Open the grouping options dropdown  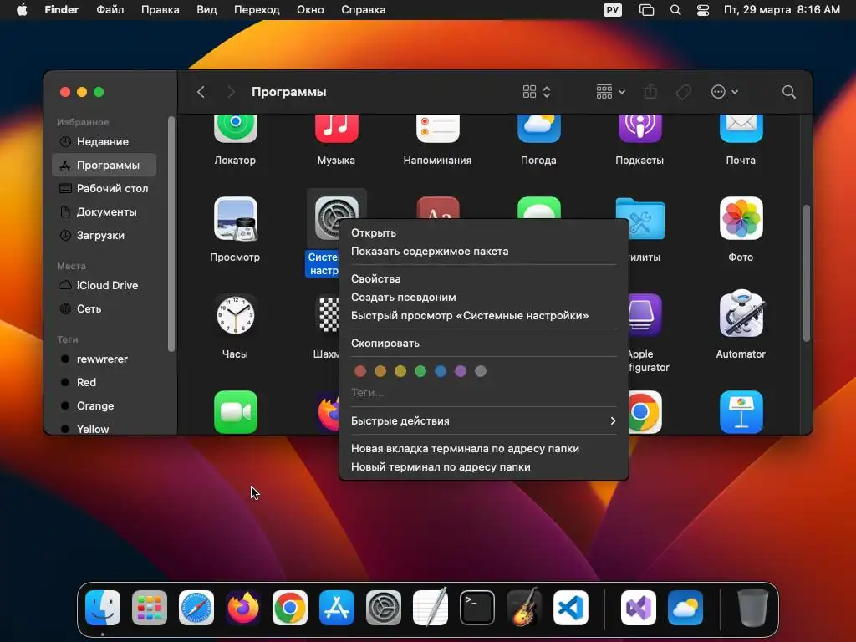(x=611, y=92)
